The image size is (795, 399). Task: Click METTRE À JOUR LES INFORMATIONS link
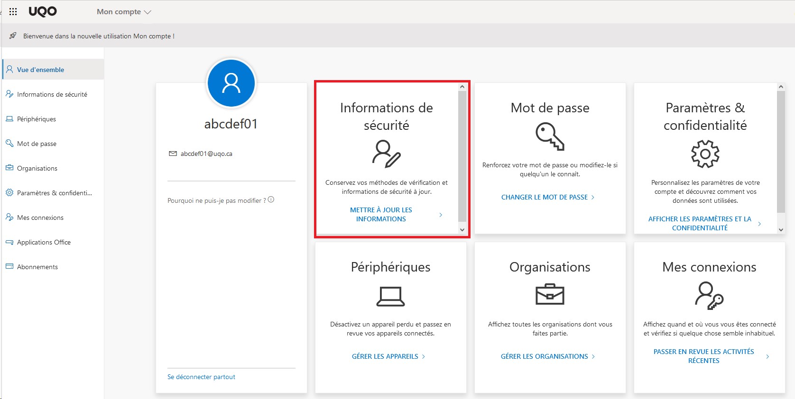coord(381,214)
